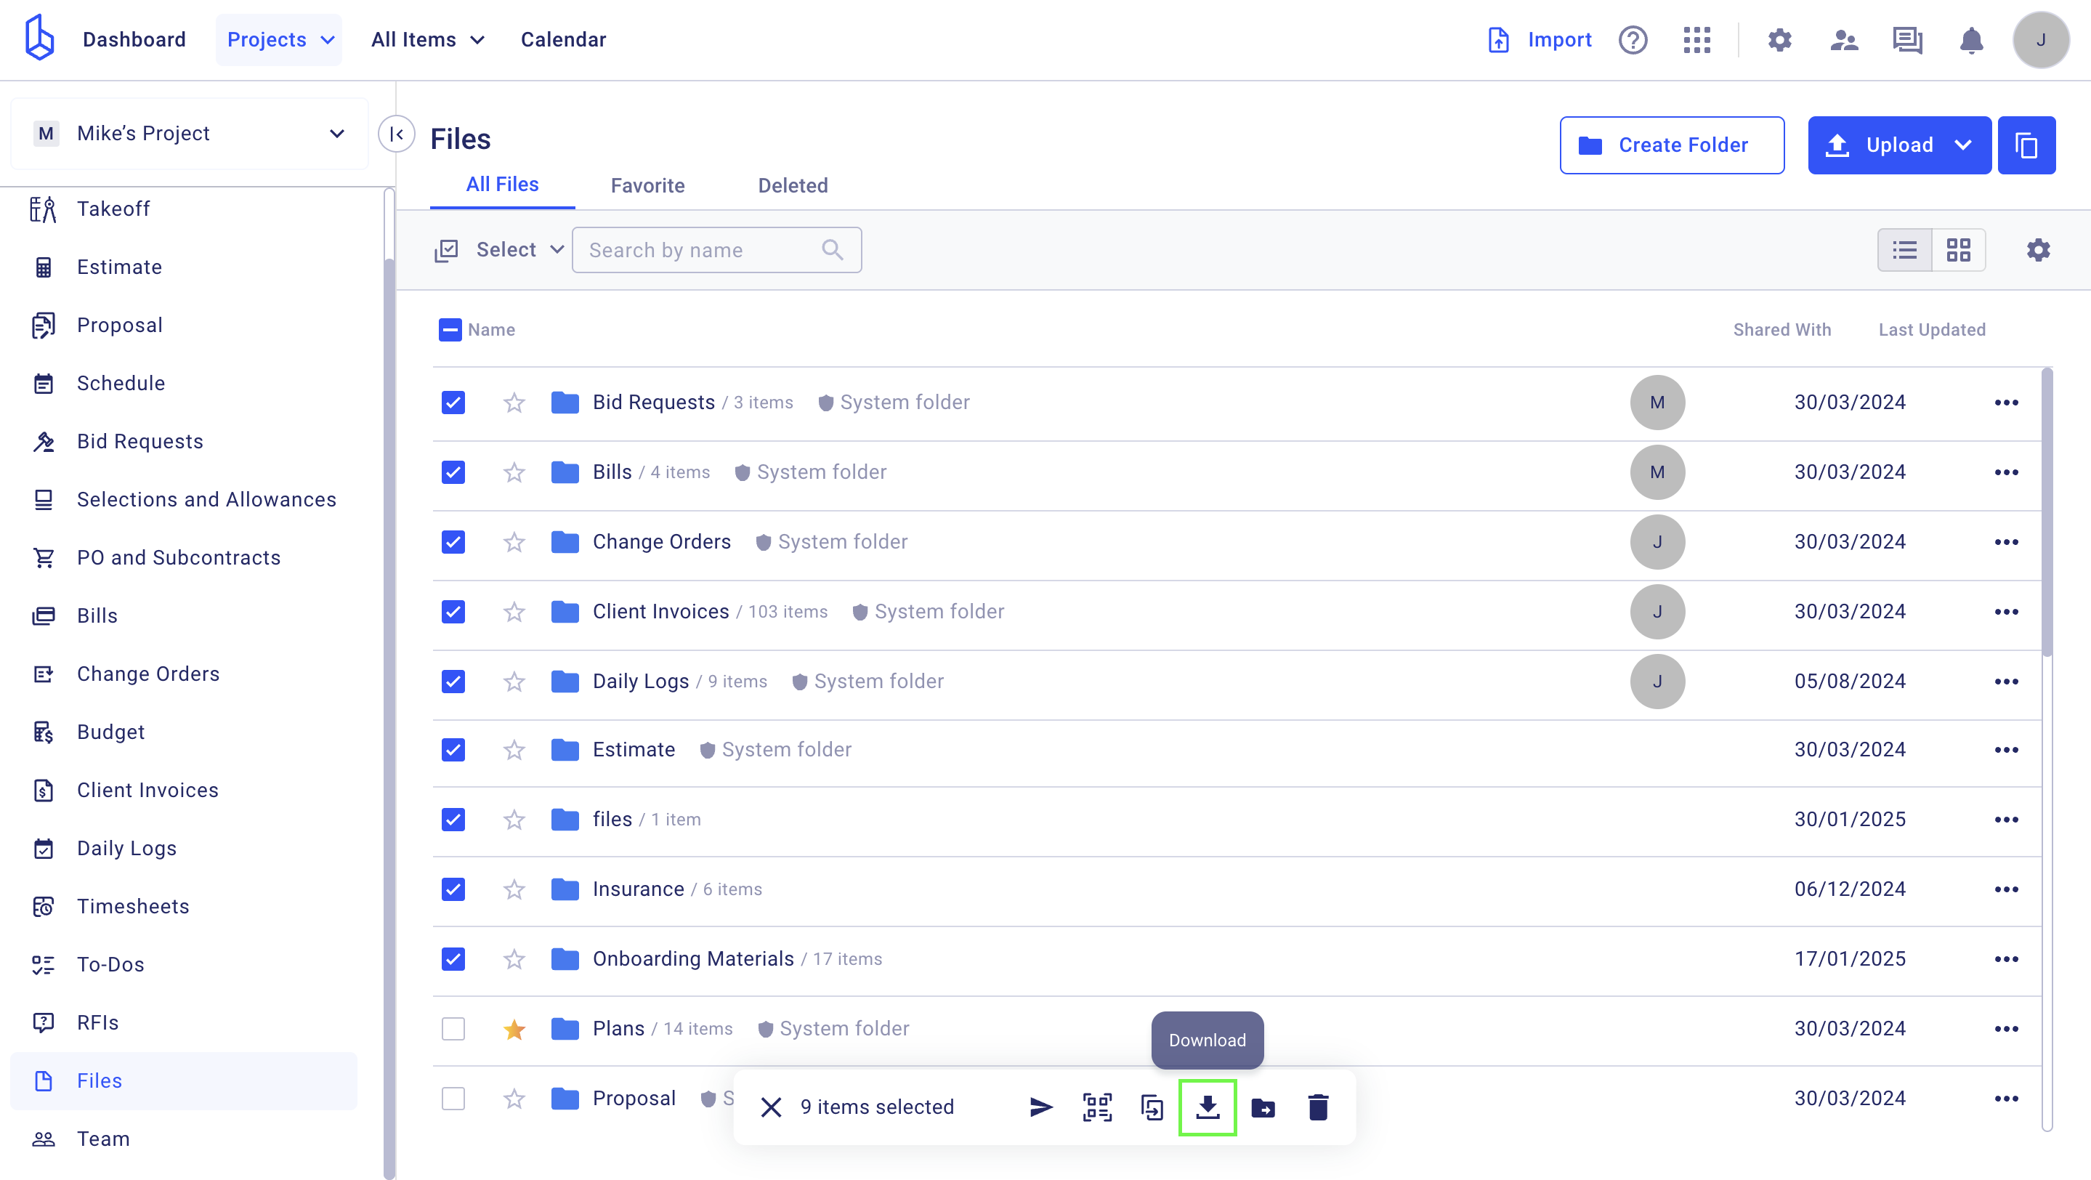Switch to the Favorite tab
The width and height of the screenshot is (2091, 1180).
(648, 186)
